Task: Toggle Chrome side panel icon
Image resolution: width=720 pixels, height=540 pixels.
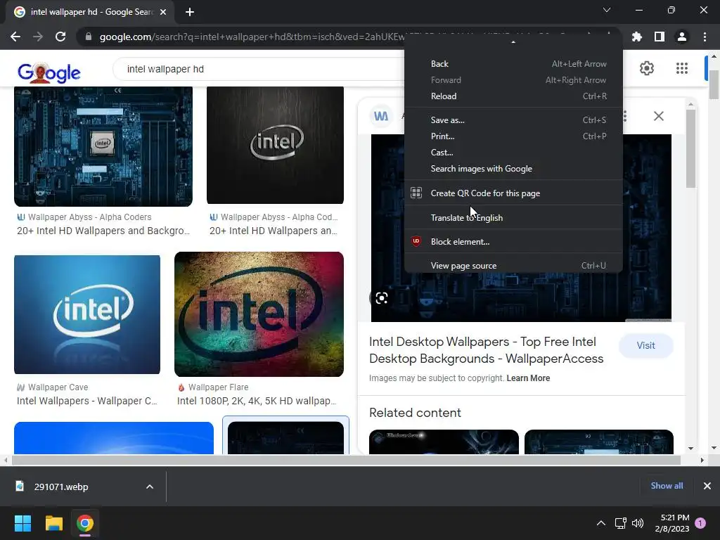Action: tap(660, 37)
